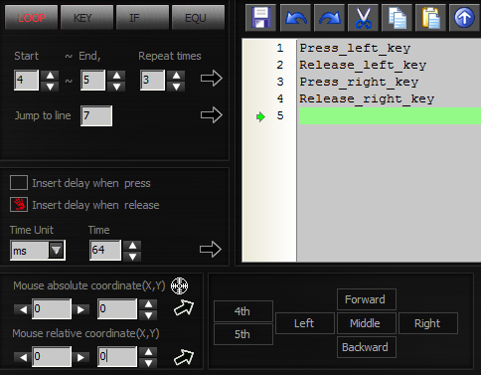
Task: Paste from clipboard icon
Action: tap(430, 18)
